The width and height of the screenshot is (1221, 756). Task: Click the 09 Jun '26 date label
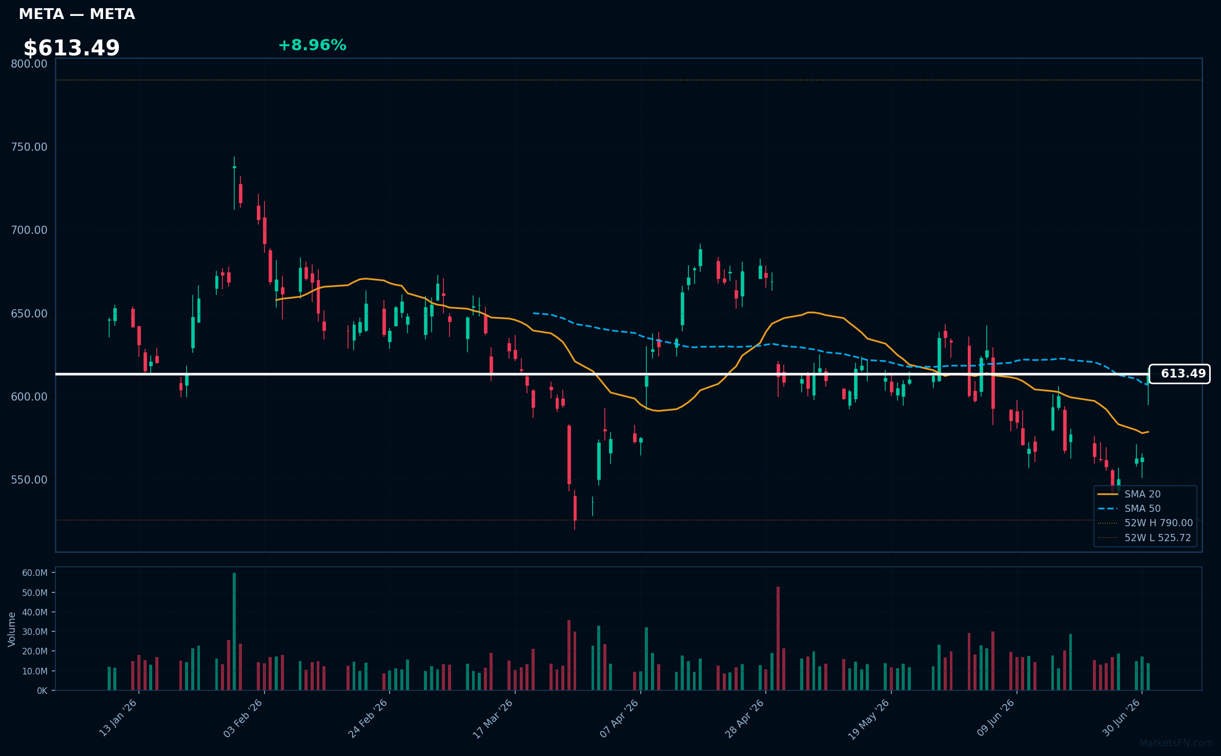pyautogui.click(x=995, y=718)
